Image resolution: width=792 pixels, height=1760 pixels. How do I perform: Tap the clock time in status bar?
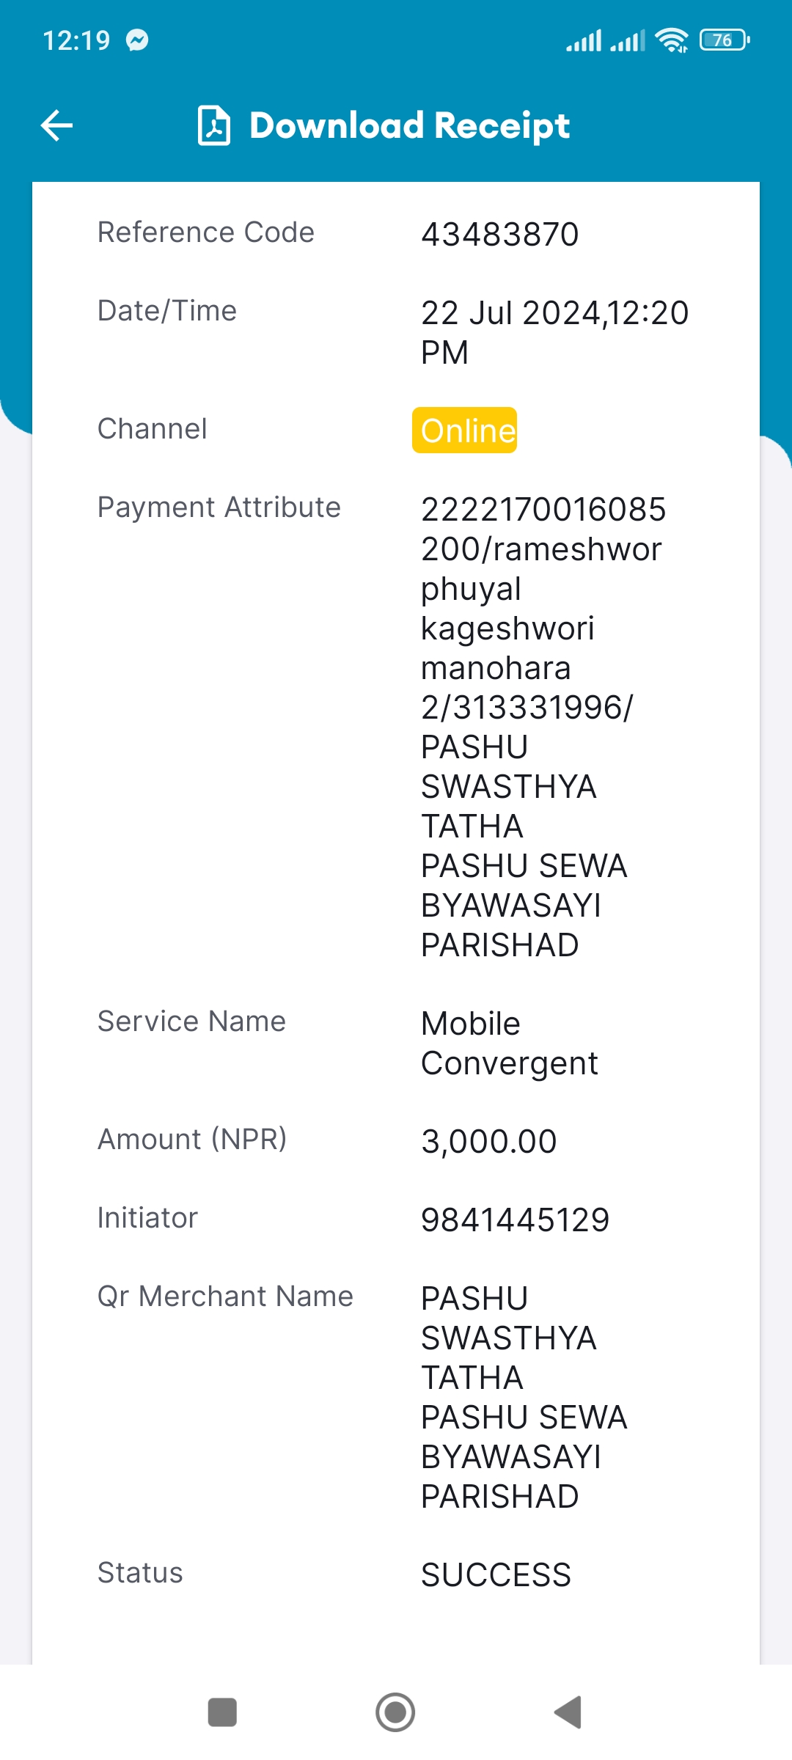tap(76, 40)
